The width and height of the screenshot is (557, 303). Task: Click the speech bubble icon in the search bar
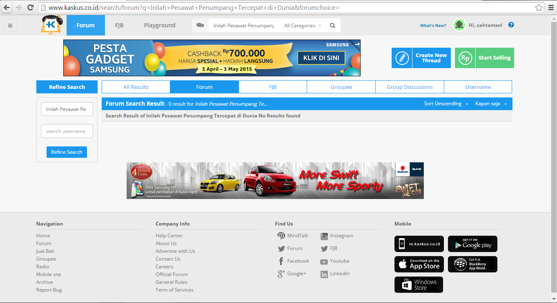pyautogui.click(x=200, y=25)
